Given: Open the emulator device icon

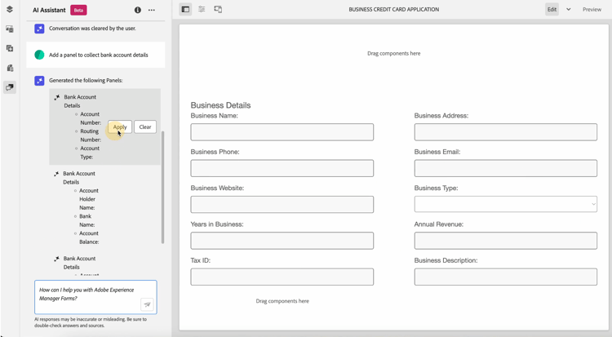Looking at the screenshot, I should (x=218, y=9).
